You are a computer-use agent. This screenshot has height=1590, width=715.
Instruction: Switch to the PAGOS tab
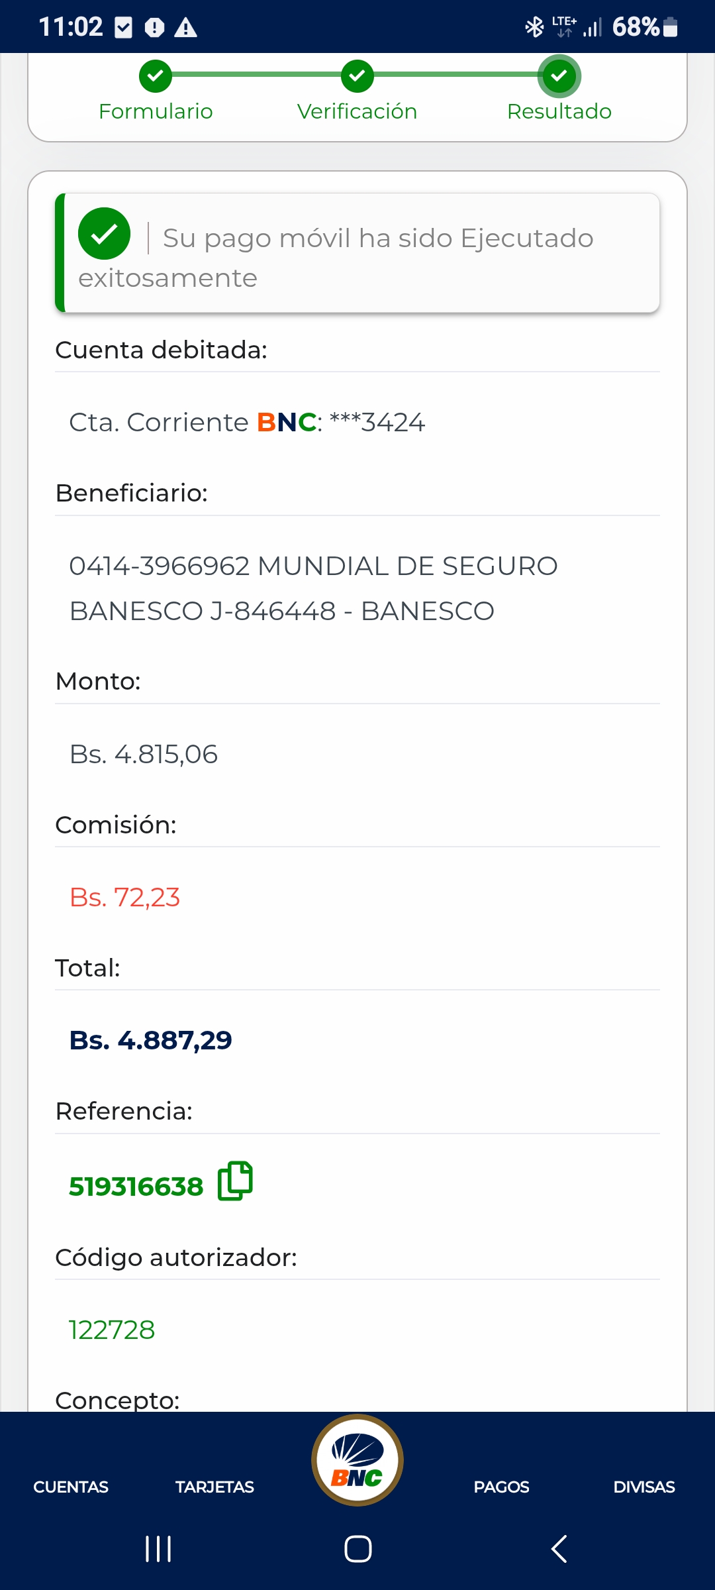tap(501, 1487)
